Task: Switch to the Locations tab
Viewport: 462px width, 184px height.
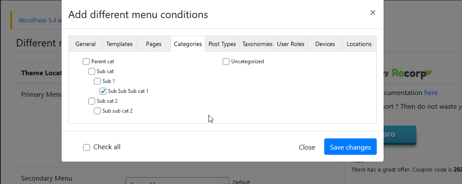Action: pos(359,44)
